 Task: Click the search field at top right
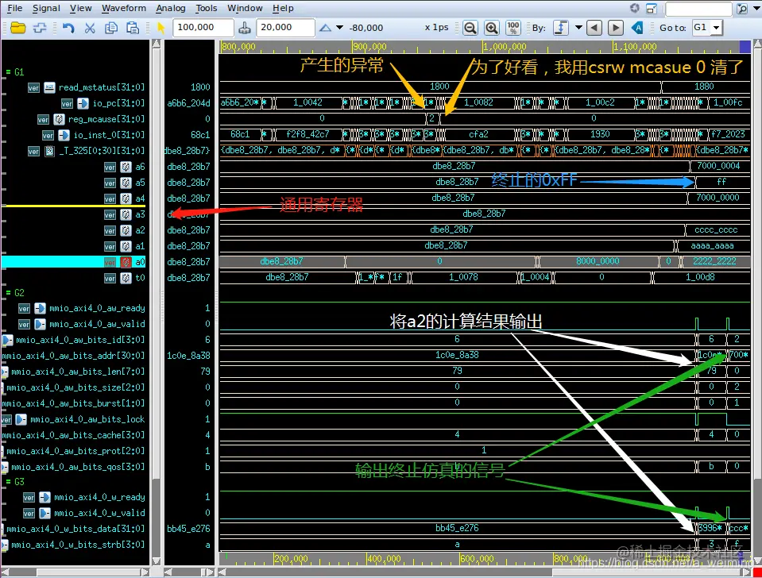pos(698,9)
